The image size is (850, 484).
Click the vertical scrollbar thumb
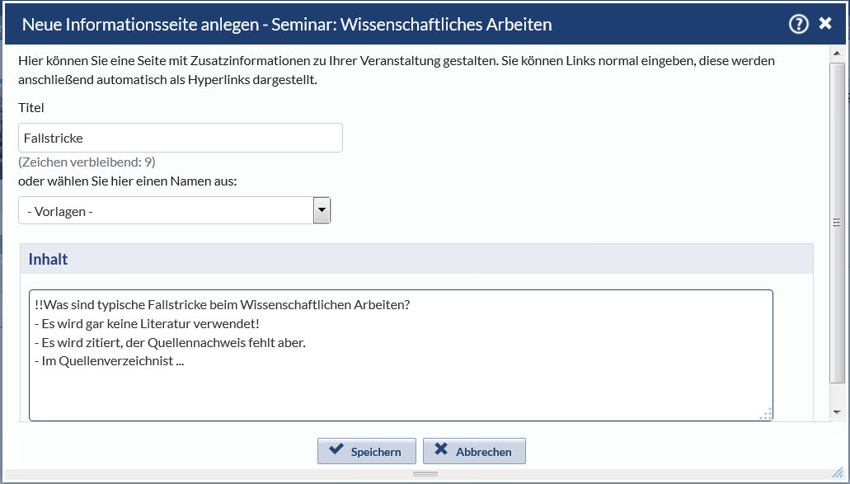pyautogui.click(x=837, y=222)
